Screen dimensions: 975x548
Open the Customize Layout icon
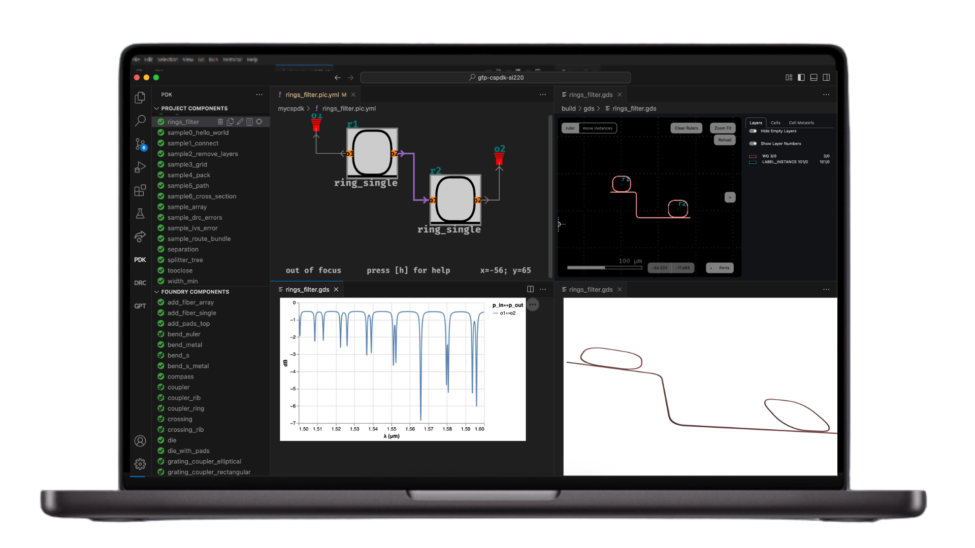pyautogui.click(x=789, y=78)
